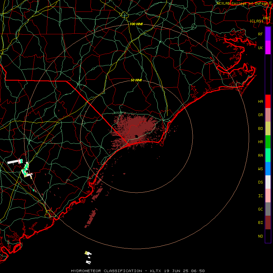Click the GR pink-brown legend swatch

[x=268, y=115]
